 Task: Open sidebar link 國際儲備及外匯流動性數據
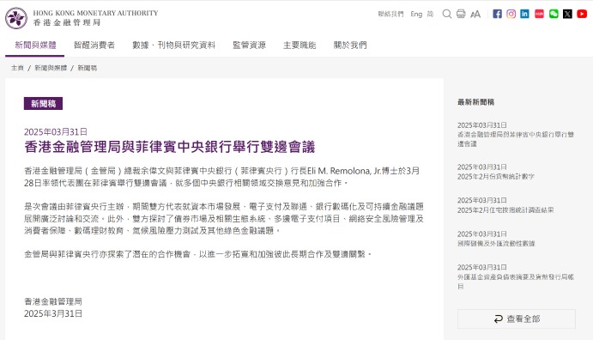(496, 244)
